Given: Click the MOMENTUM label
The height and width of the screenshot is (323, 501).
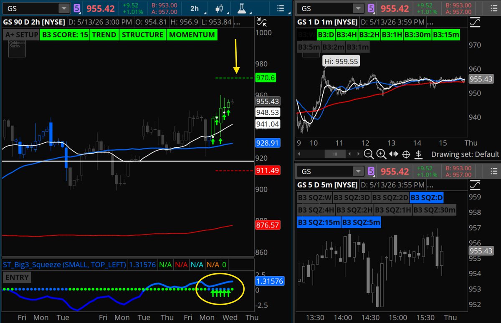Looking at the screenshot, I should tap(192, 35).
